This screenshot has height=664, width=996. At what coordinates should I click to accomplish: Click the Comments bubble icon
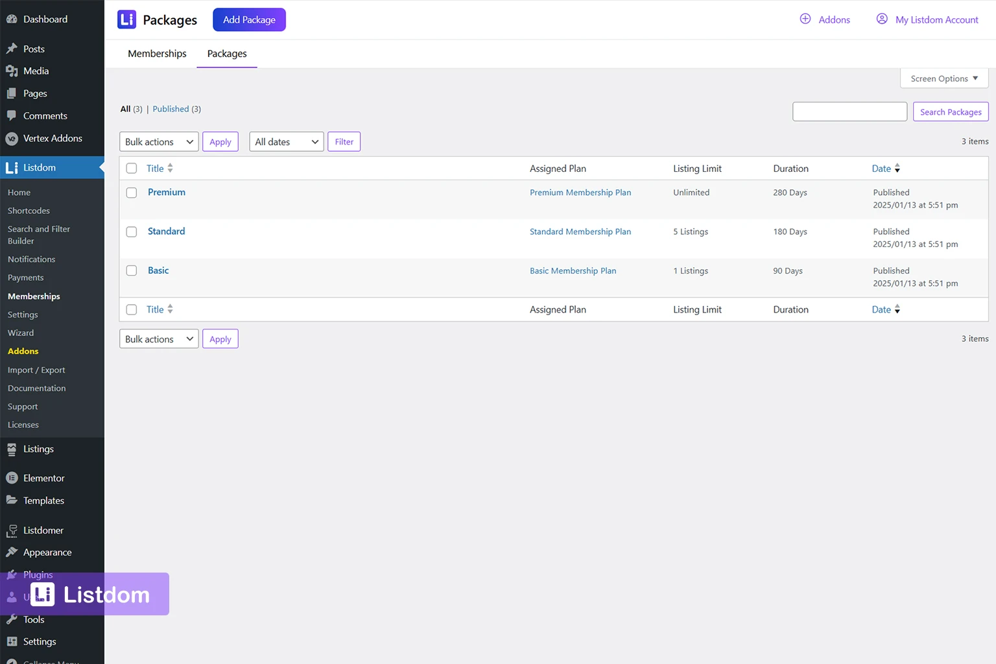tap(12, 116)
